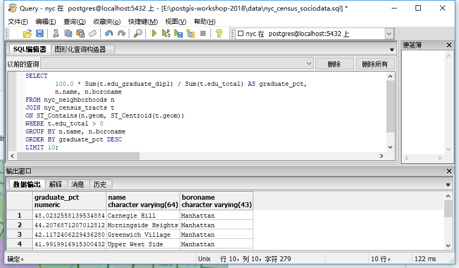Open file with the folder toolbar icon
Screen dimensions: 459x268
pos(27,34)
